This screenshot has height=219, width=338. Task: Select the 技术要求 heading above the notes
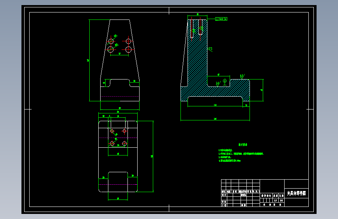[x=243, y=145]
